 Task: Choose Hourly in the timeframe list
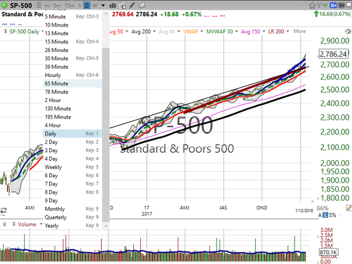[x=72, y=75]
